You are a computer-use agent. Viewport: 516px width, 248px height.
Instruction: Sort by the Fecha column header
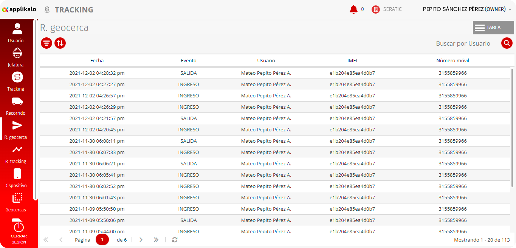(x=97, y=60)
